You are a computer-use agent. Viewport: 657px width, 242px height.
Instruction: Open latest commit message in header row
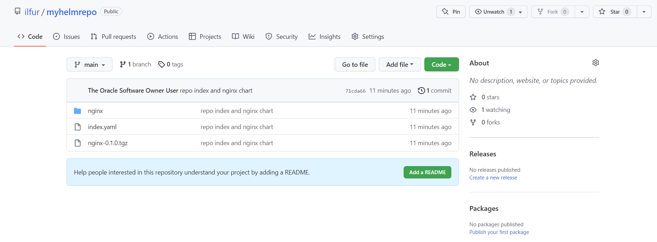tap(216, 91)
